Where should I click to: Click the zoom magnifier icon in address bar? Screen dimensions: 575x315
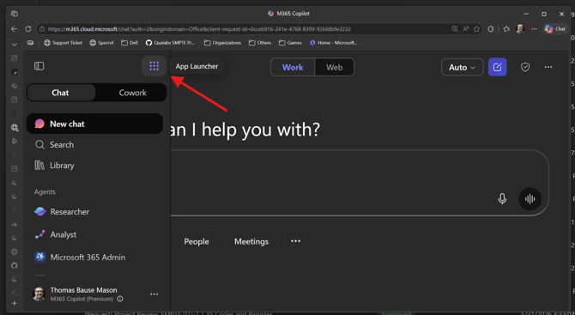click(455, 29)
